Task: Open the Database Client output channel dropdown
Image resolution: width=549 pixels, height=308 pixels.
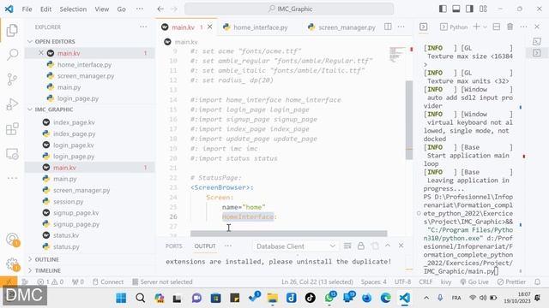Action: (295, 246)
